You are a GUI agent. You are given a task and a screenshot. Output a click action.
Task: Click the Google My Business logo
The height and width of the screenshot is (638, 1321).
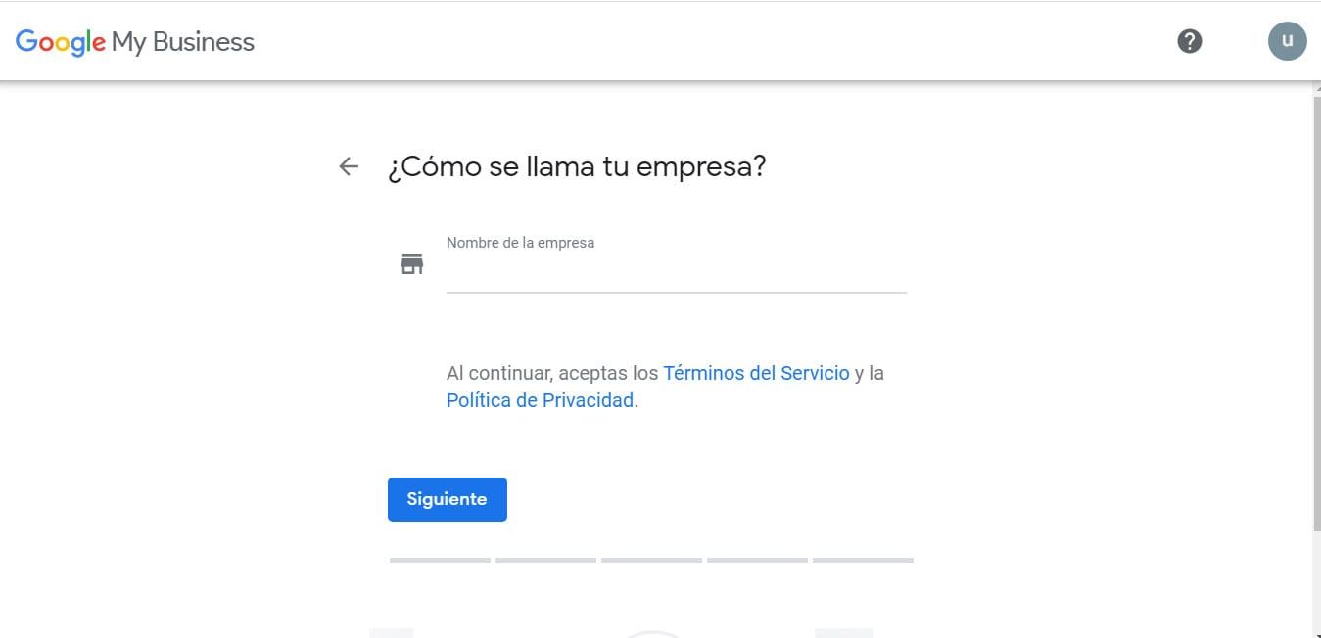[135, 42]
